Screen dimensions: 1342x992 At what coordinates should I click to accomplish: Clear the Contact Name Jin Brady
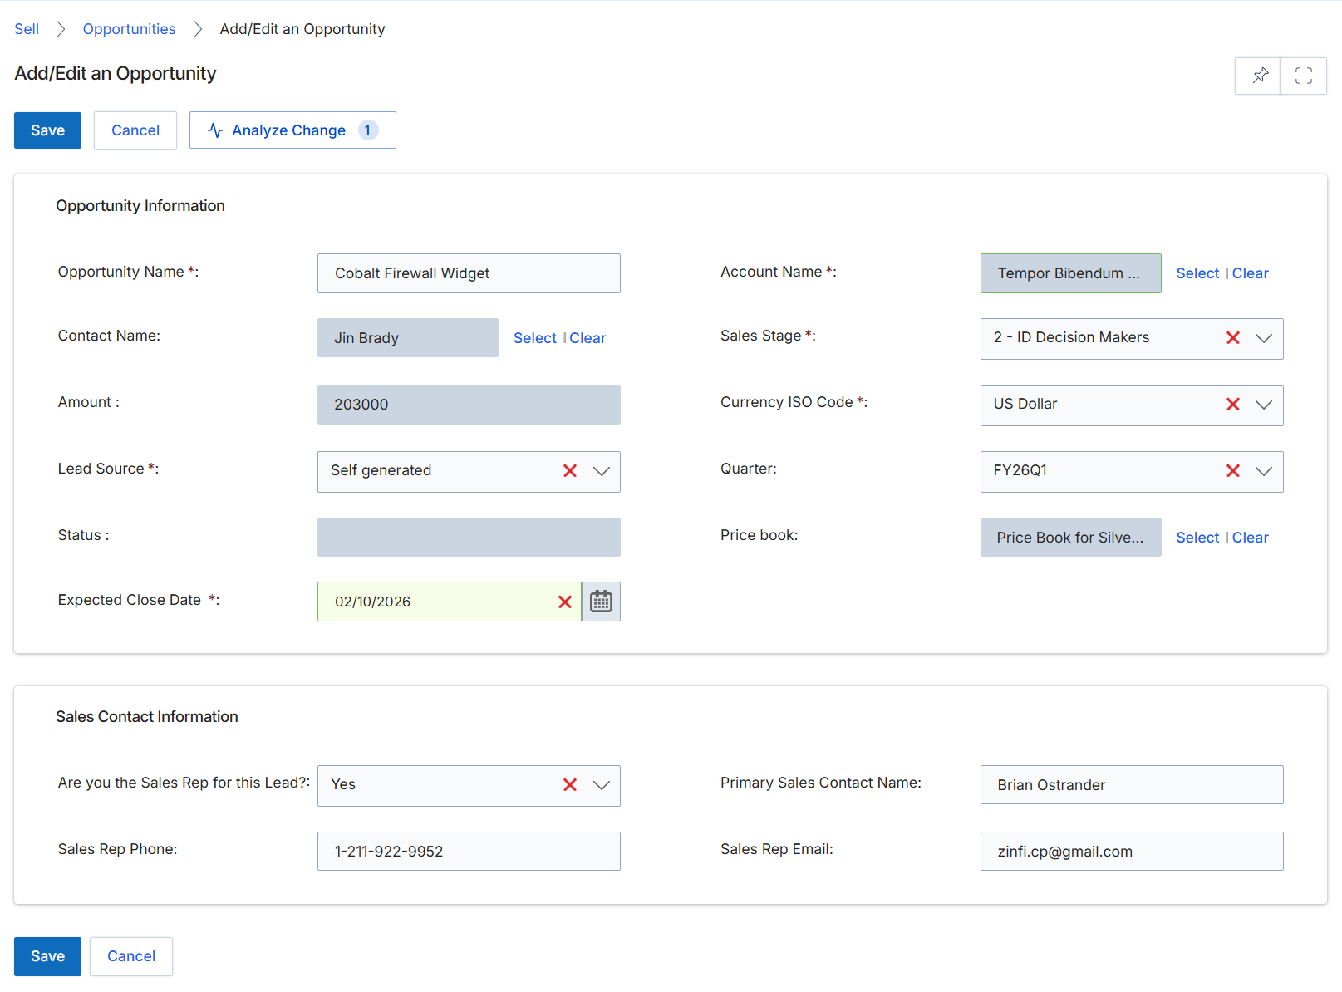point(587,338)
